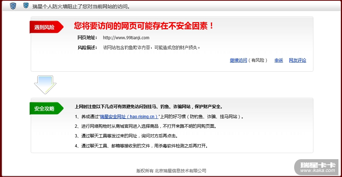
Task: Click tip 3 about 通过聊天工具等发过来的网址
Action: pos(126,136)
